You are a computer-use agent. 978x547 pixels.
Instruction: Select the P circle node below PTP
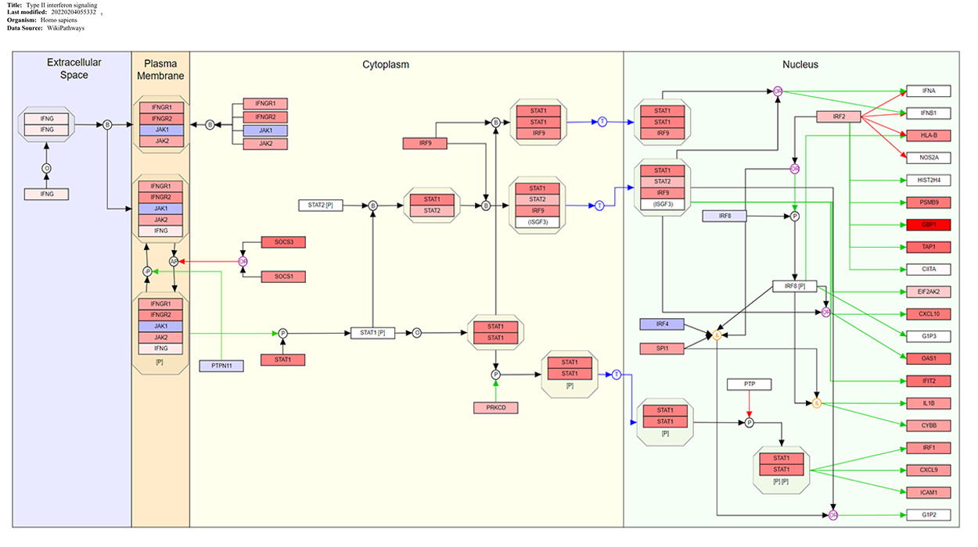pyautogui.click(x=749, y=423)
